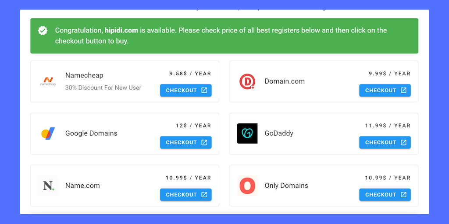449x224 pixels.
Task: Select the GoDaddy registrar name
Action: click(x=279, y=133)
